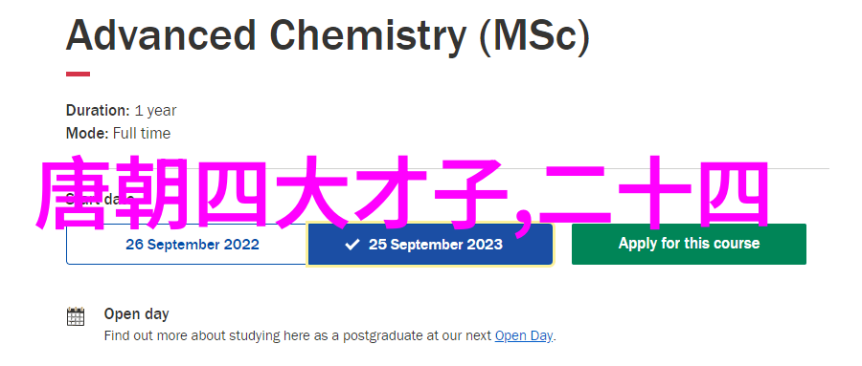Click the Advanced Chemistry (MSc) page heading

(328, 36)
